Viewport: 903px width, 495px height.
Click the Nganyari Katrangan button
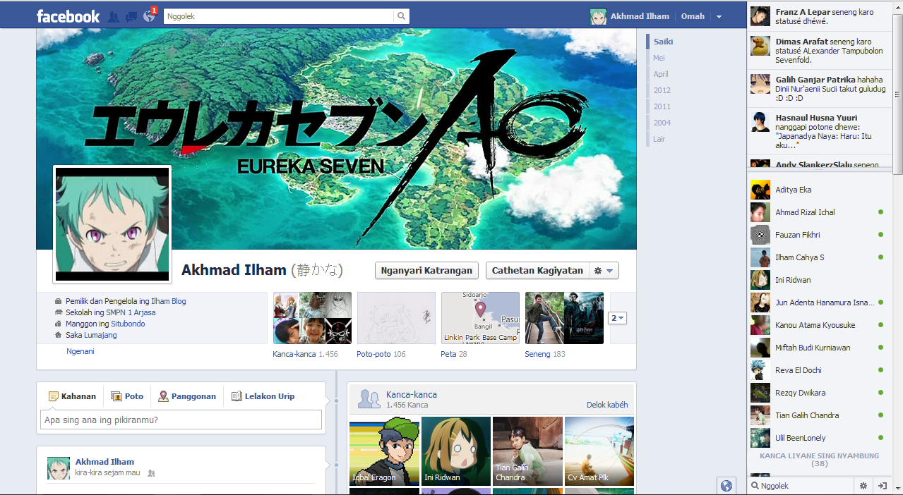(426, 271)
